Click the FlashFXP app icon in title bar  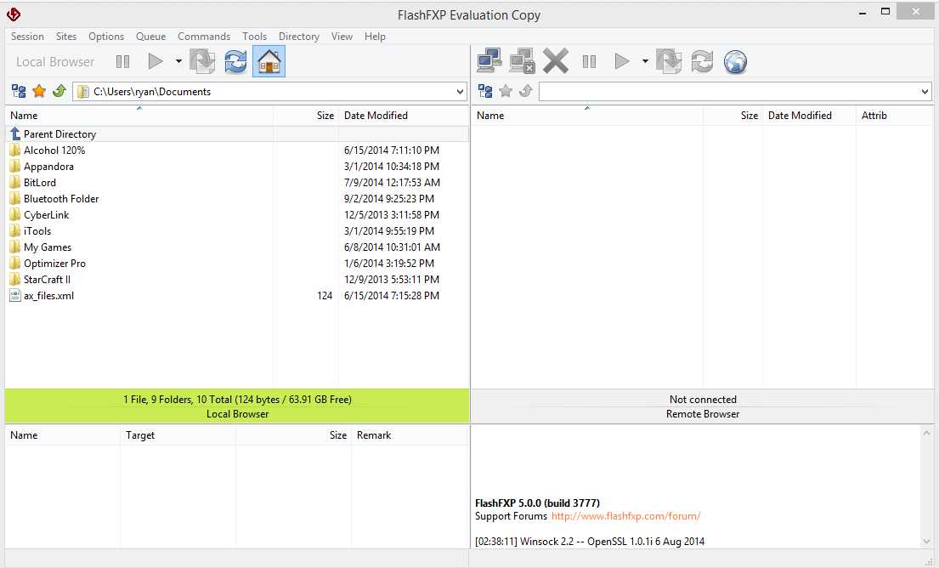coord(14,14)
